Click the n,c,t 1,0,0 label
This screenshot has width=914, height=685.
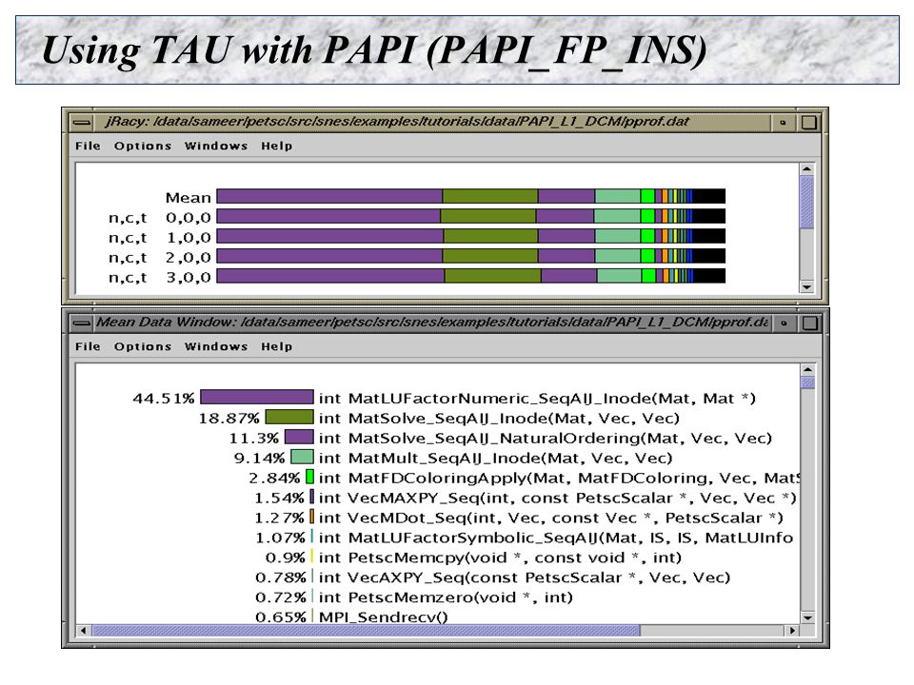pos(159,238)
